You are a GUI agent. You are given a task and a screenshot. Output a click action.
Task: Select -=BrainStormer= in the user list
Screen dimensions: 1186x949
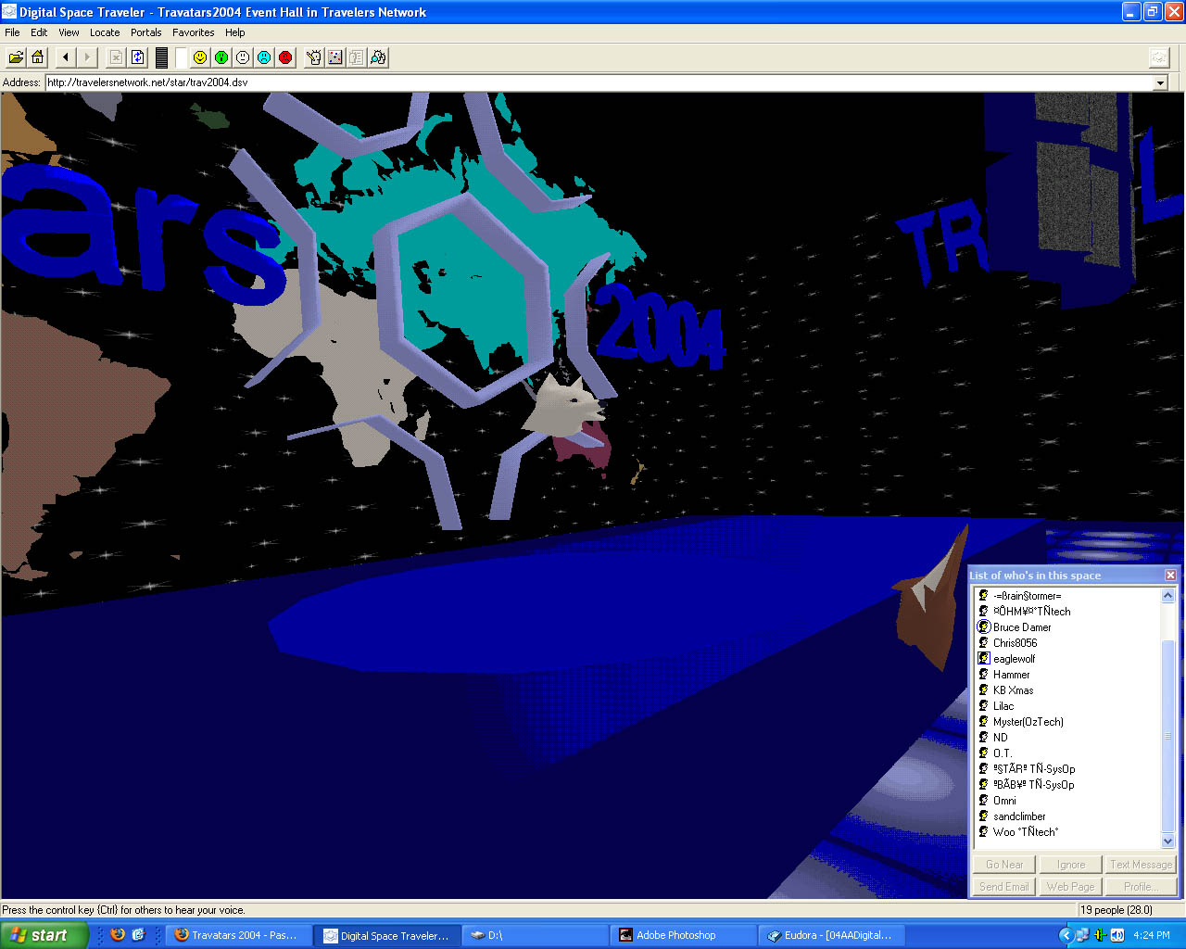point(1027,596)
